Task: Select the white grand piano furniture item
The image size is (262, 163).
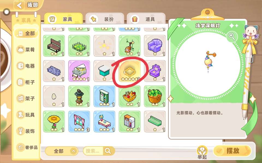Action: point(79,71)
